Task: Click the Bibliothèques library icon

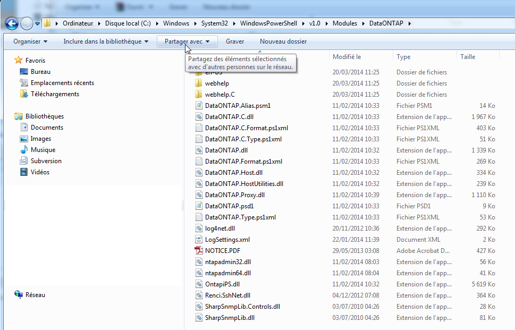Action: pyautogui.click(x=19, y=116)
